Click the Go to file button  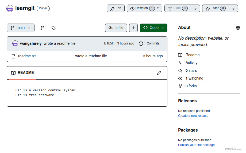coord(116,28)
